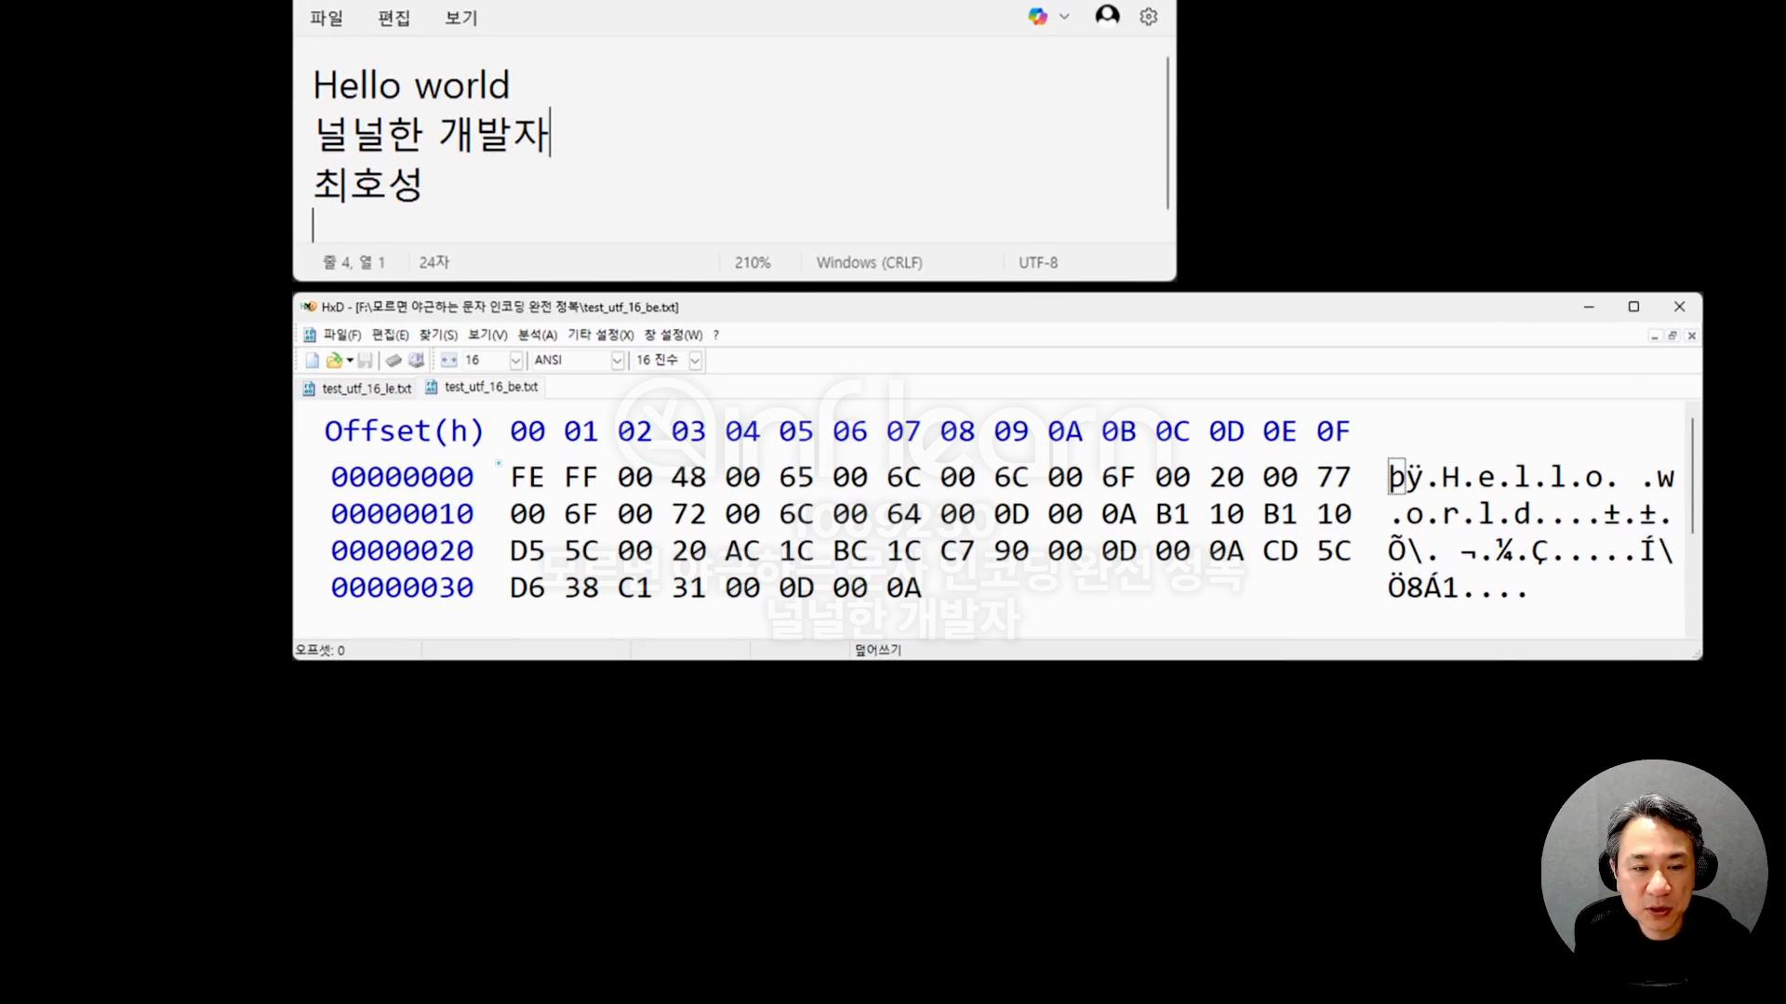
Task: Click the Copilot icon in Notepad
Action: point(1037,17)
